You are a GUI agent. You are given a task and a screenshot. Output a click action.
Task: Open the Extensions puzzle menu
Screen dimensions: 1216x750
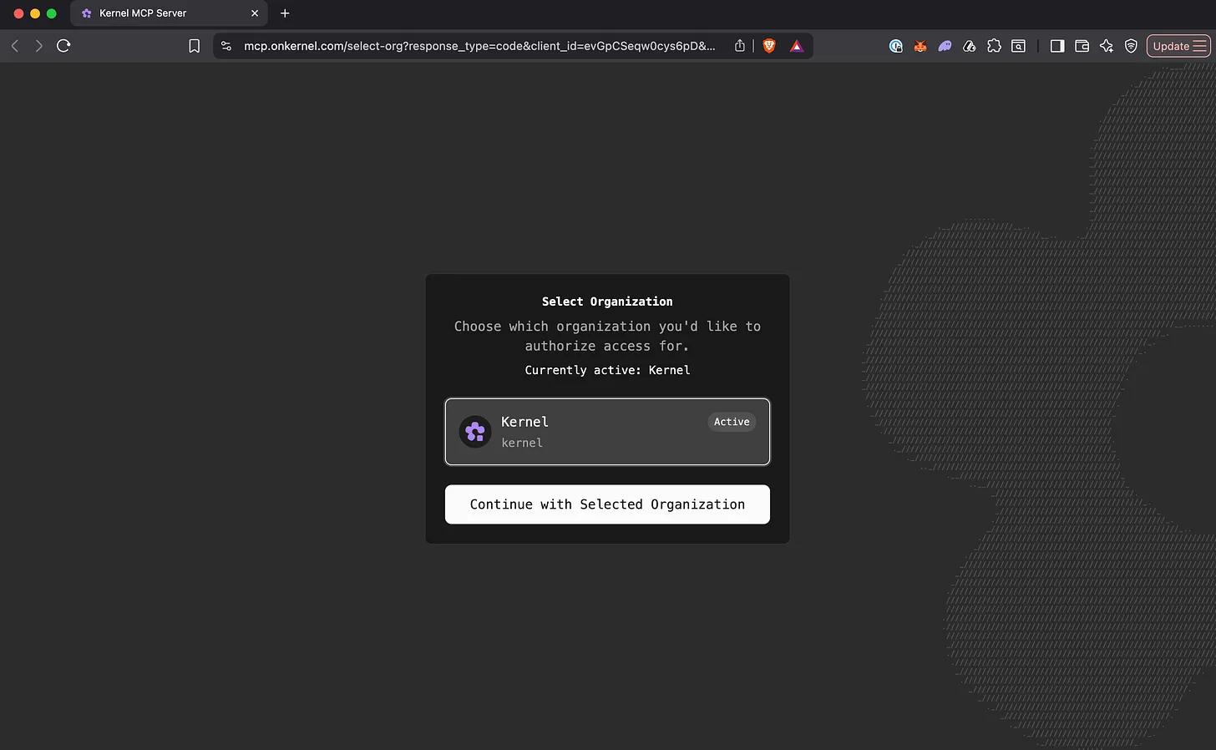(994, 46)
